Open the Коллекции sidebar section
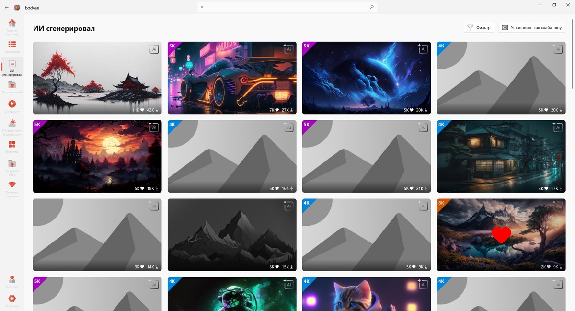 point(12,46)
